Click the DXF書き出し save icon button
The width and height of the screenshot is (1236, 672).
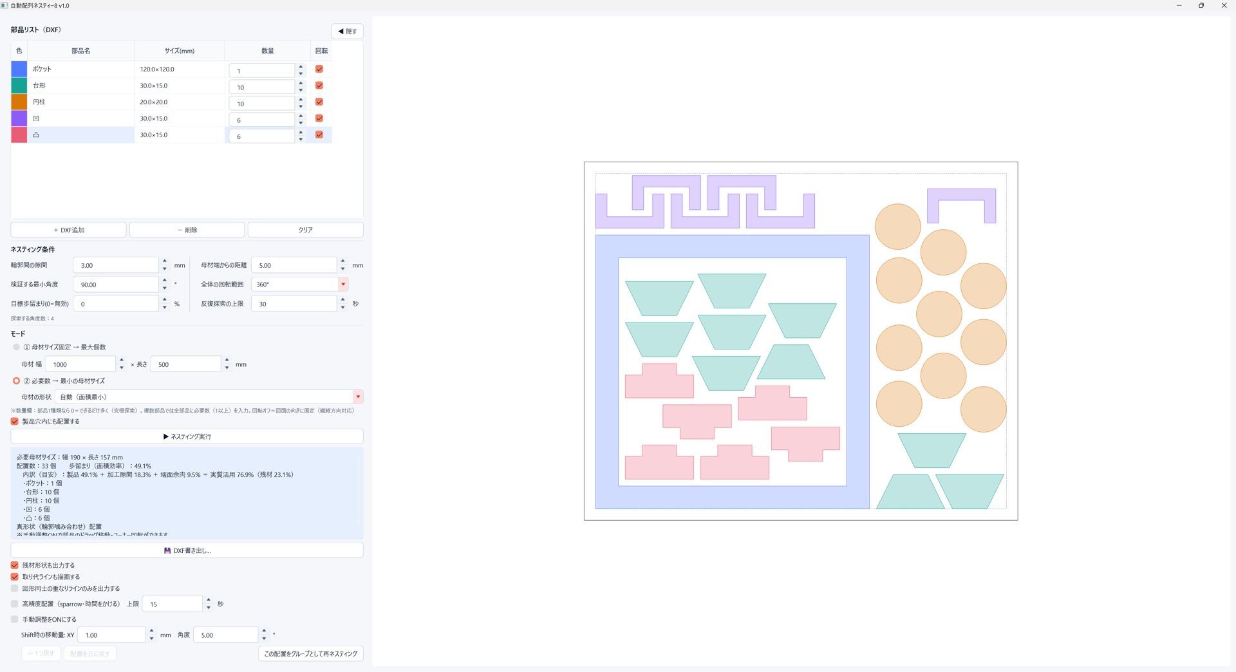[x=187, y=550]
